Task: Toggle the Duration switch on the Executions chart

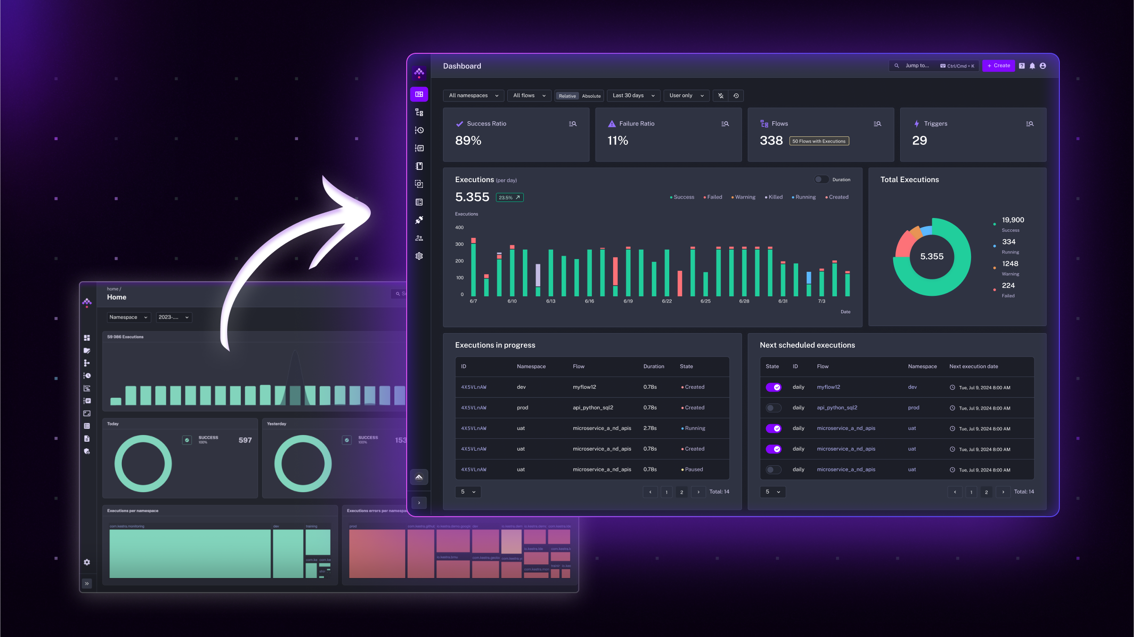Action: 821,179
